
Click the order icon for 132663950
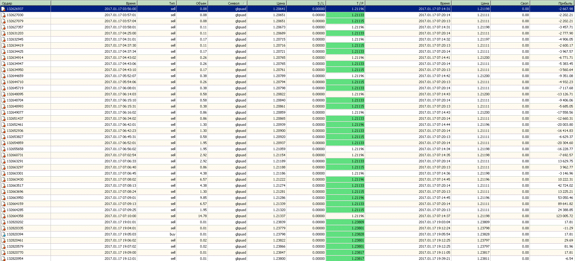tap(3, 198)
